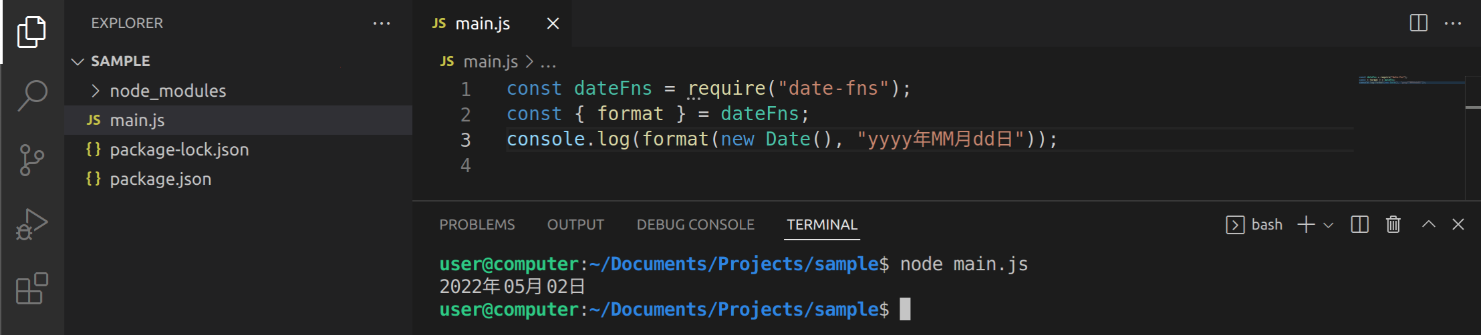Open package-lock.json file
1481x335 pixels.
tap(179, 149)
